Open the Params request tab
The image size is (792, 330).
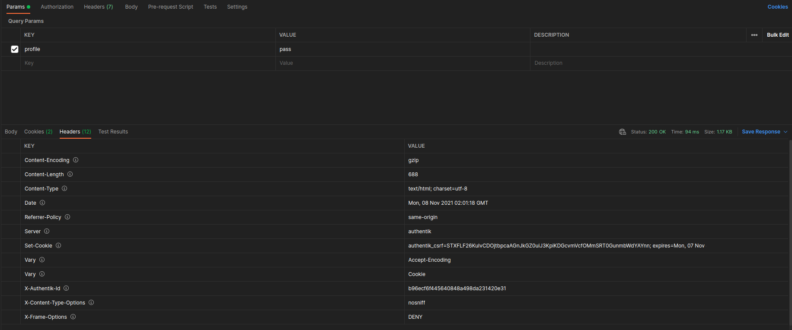[18, 7]
